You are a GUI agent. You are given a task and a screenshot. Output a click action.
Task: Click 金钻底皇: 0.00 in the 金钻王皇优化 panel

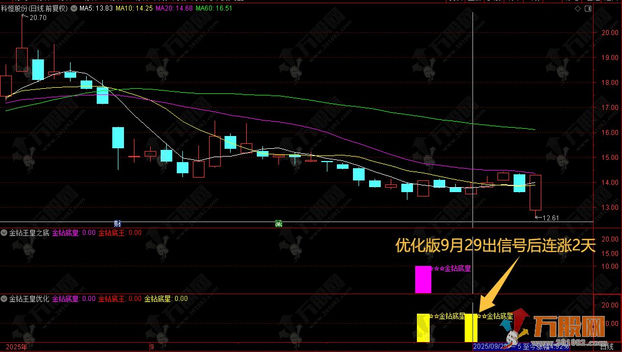[x=74, y=299]
